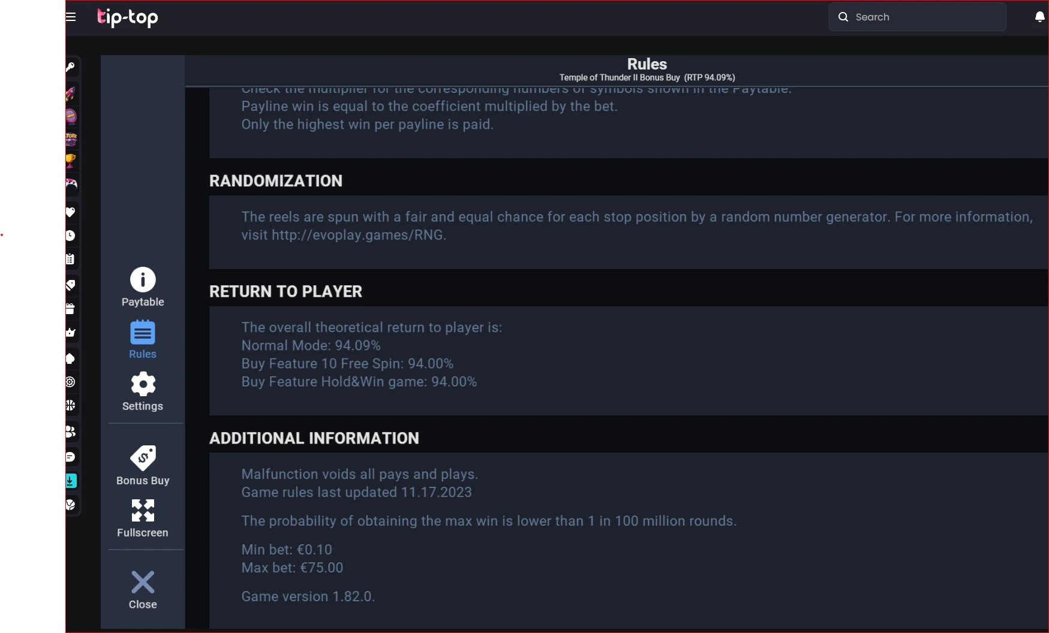The width and height of the screenshot is (1049, 633).
Task: Switch to the Paytable tab
Action: pyautogui.click(x=143, y=287)
